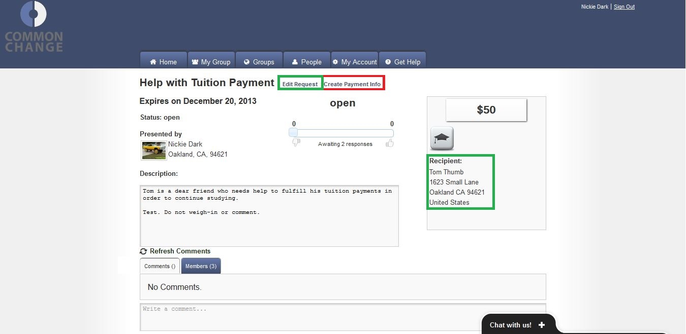The height and width of the screenshot is (334, 686).
Task: Click the thumbs down vote icon
Action: coord(296,143)
